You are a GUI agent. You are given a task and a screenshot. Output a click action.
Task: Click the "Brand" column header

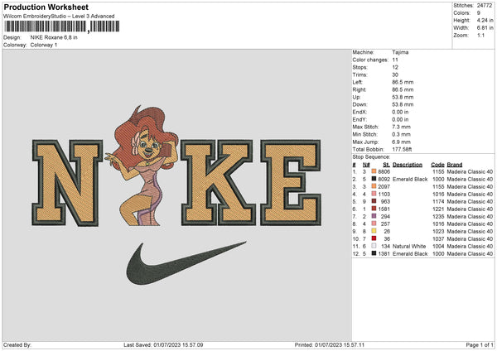(455, 165)
